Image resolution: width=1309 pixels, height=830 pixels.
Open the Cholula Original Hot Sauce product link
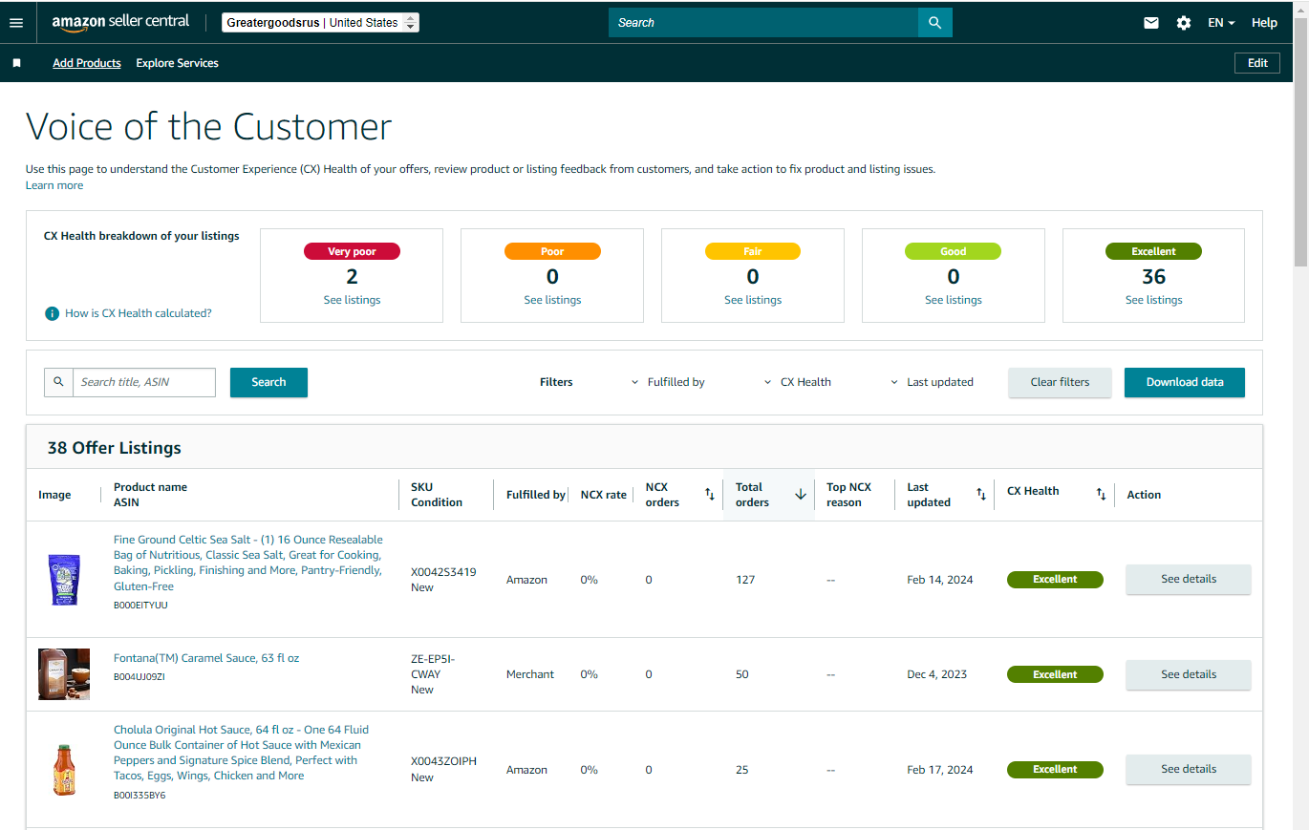tap(242, 753)
